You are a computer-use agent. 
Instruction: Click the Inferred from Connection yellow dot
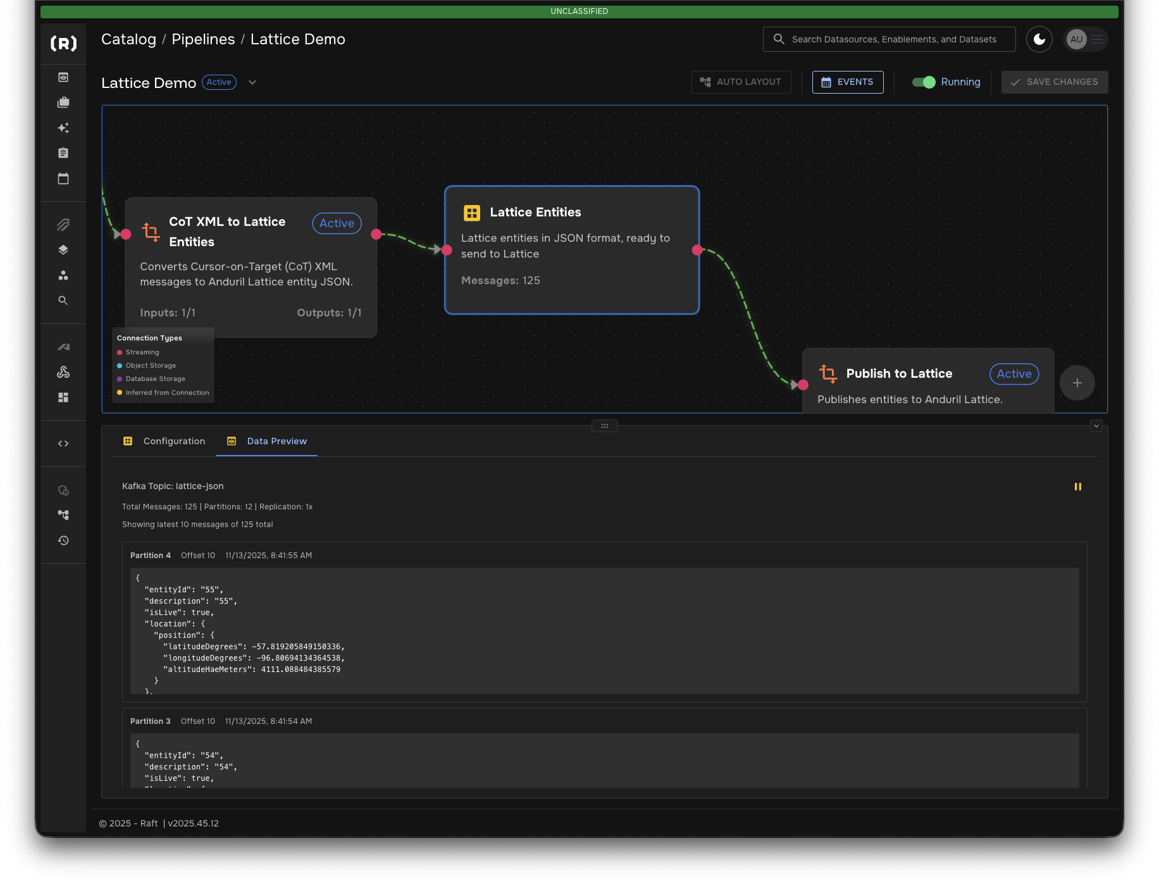click(120, 393)
